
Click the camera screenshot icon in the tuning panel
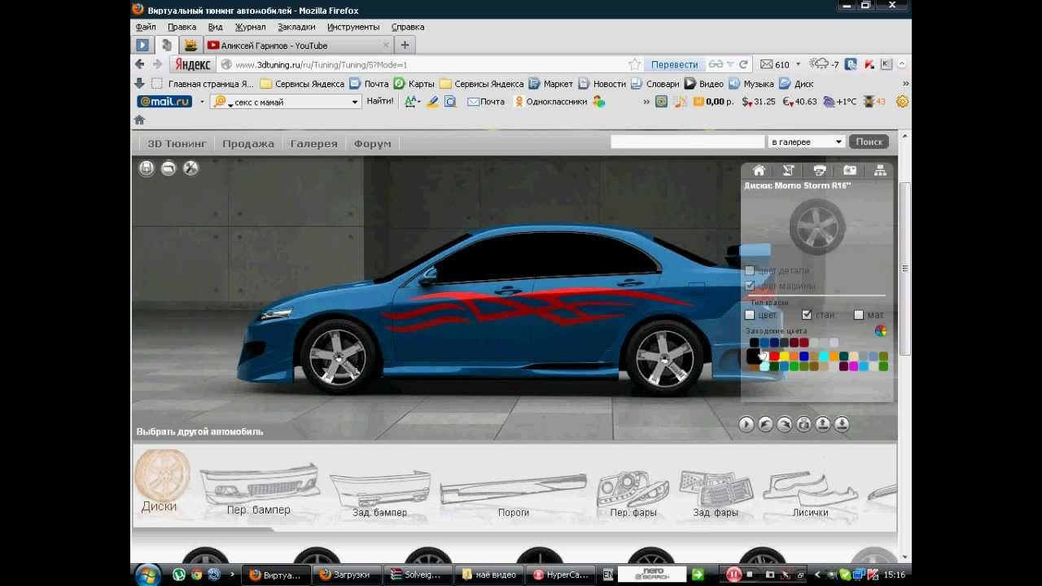849,170
